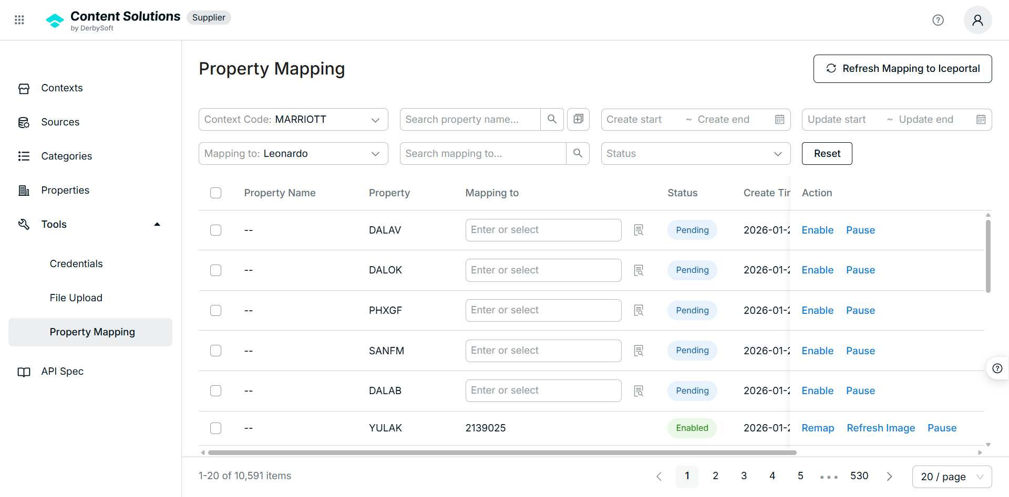This screenshot has width=1009, height=497.
Task: Click the Search property name field
Action: [470, 119]
